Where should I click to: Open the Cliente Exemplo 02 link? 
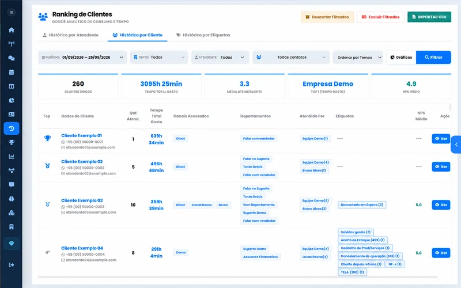(82, 162)
